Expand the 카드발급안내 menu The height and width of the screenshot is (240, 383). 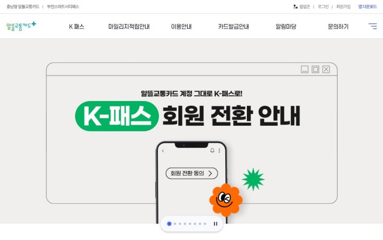tap(234, 26)
